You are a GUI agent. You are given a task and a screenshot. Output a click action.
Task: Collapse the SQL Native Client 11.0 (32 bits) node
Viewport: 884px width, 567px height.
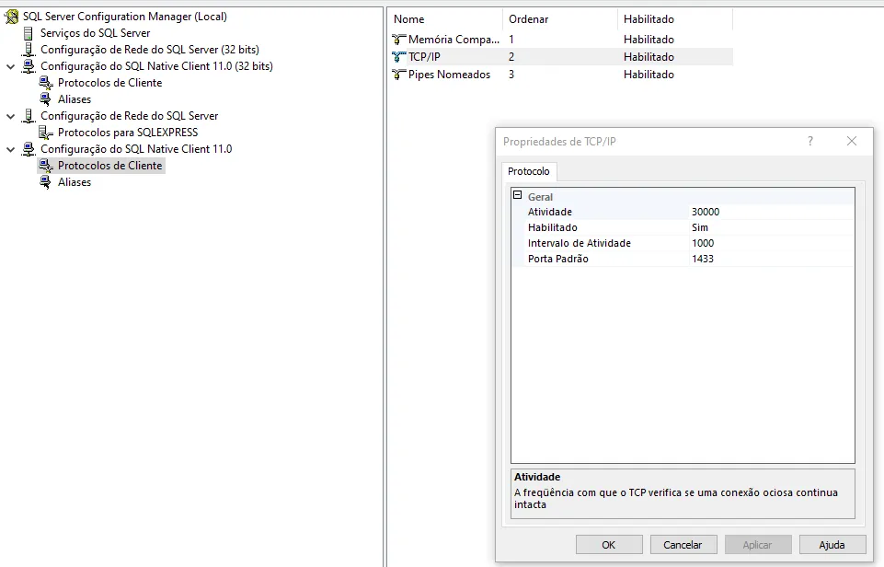coord(10,66)
